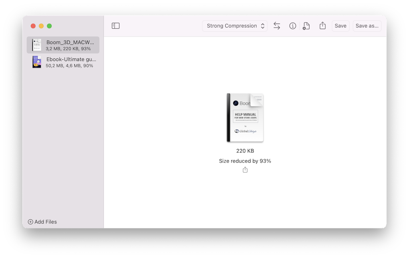
Task: Toggle the sidebar visibility icon
Action: click(115, 26)
